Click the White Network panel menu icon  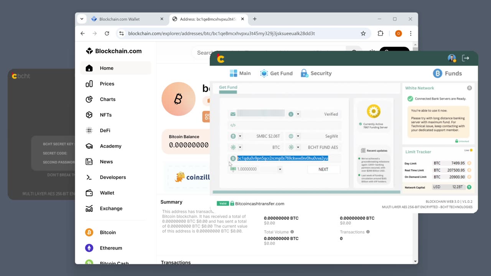(x=469, y=88)
